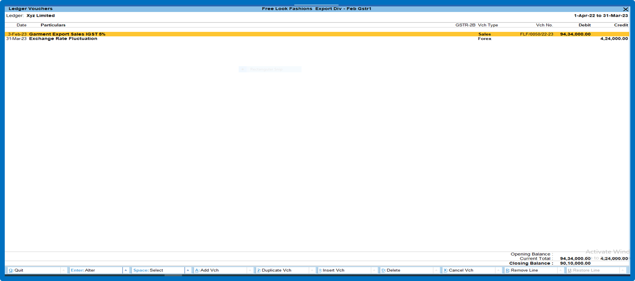This screenshot has width=635, height=281.
Task: Expand the caret next to Quit
Action: tap(64, 270)
